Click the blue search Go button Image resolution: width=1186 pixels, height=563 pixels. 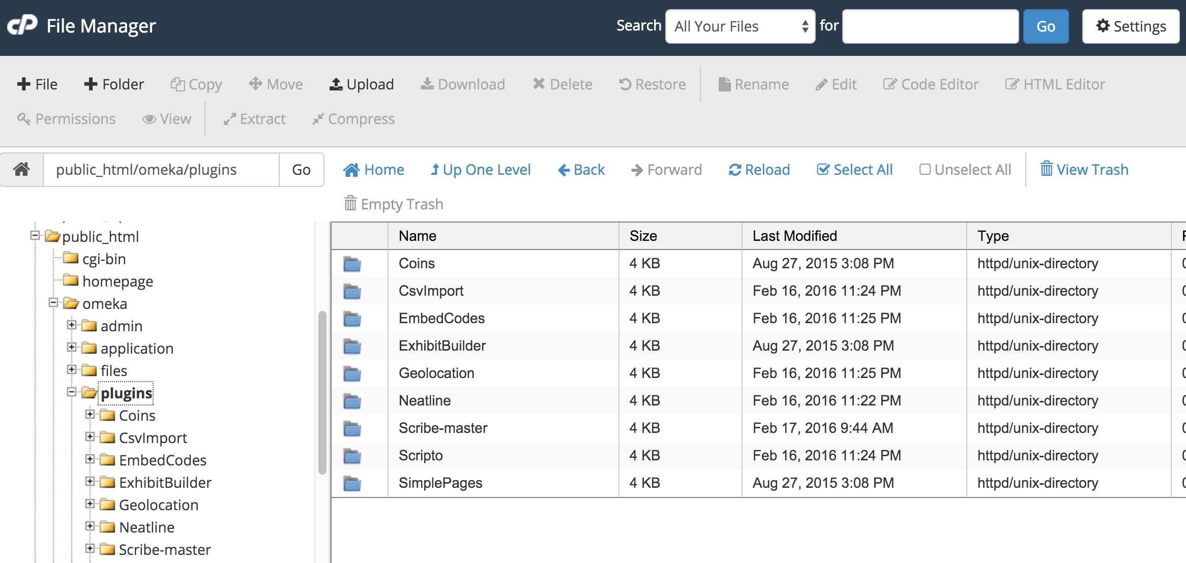coord(1046,26)
